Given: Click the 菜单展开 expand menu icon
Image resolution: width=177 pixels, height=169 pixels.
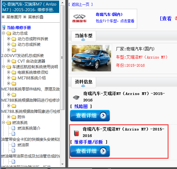Looking at the screenshot, I should pos(3,17).
